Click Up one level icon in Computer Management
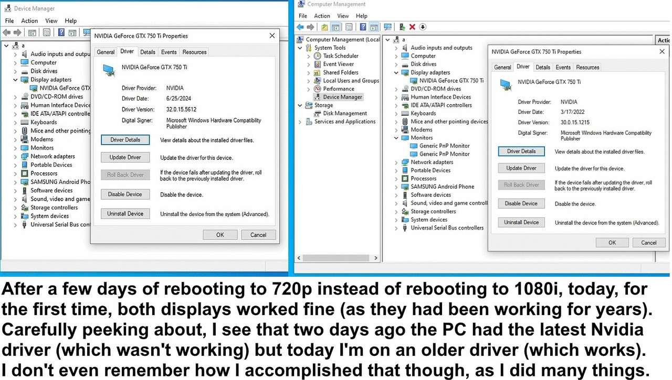 click(x=324, y=27)
